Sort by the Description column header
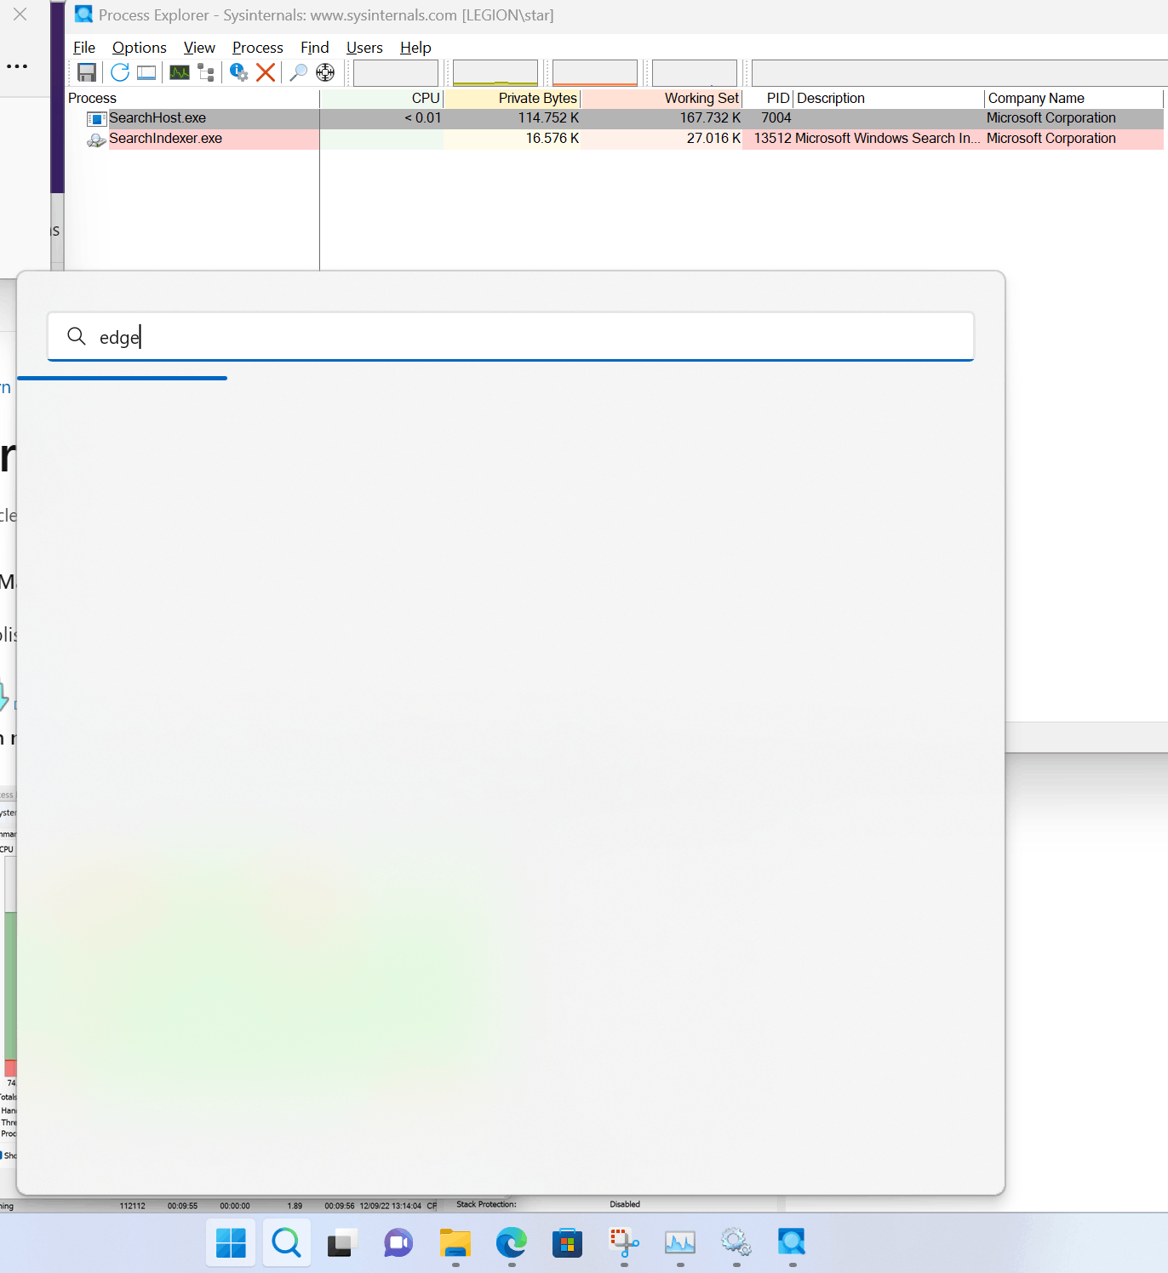The width and height of the screenshot is (1168, 1273). point(889,99)
